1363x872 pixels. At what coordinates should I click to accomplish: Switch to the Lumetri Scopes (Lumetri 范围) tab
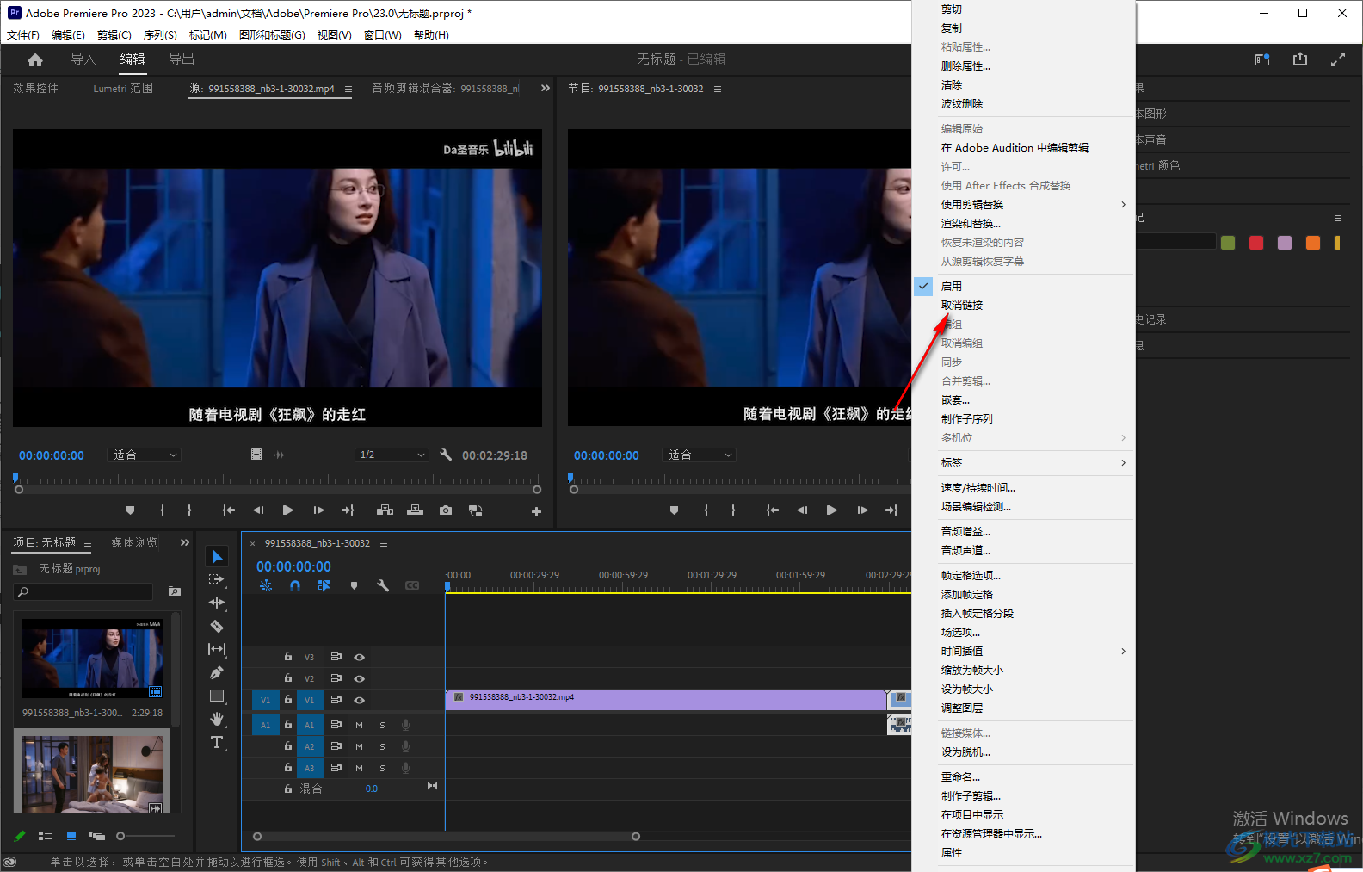(123, 88)
